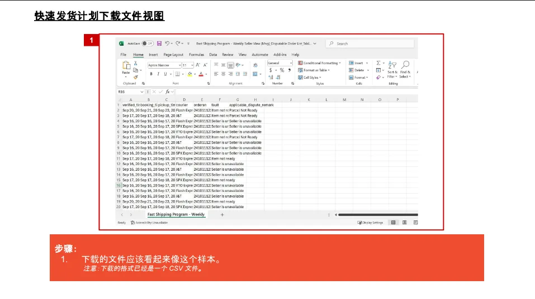The height and width of the screenshot is (299, 535).
Task: Toggle Align Right button
Action: [x=231, y=74]
